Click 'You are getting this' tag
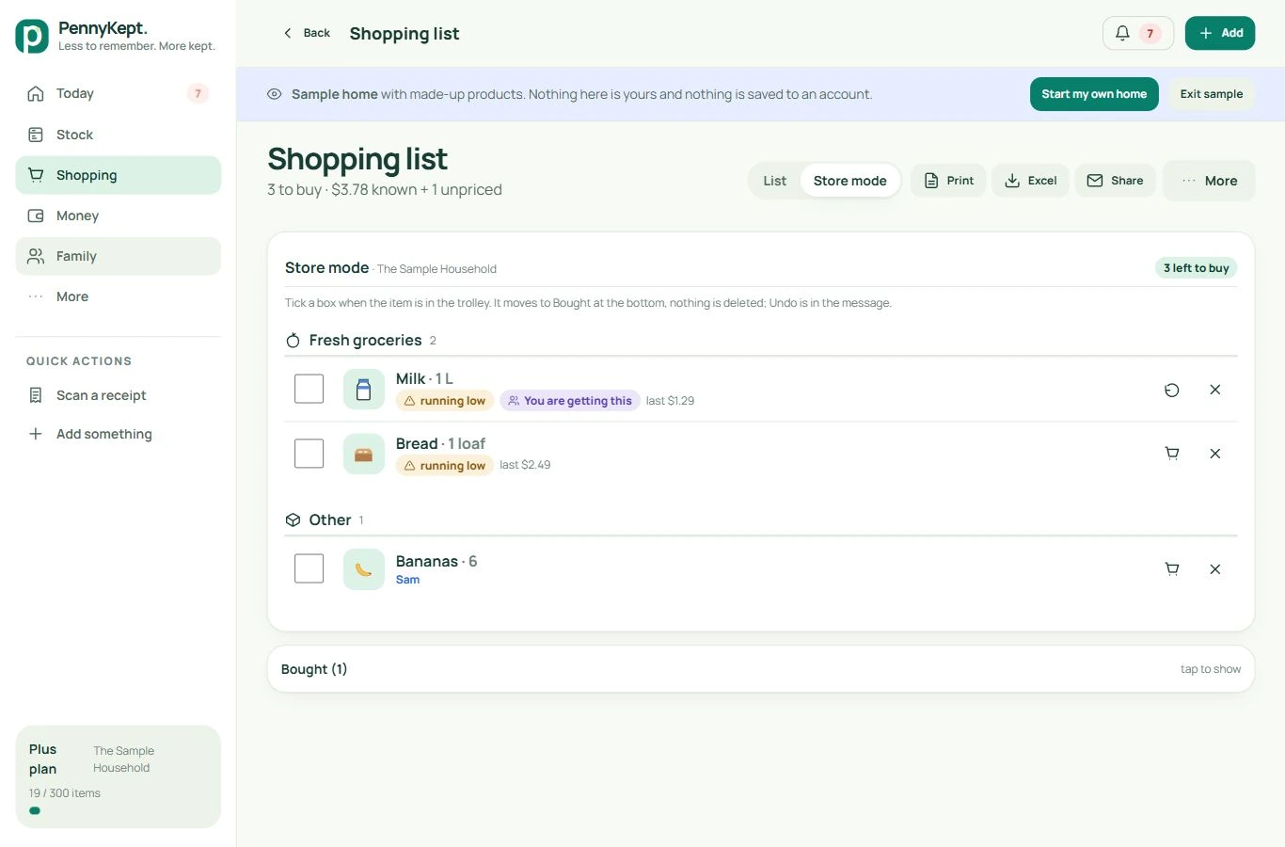Viewport: 1285px width, 847px height. coord(570,401)
